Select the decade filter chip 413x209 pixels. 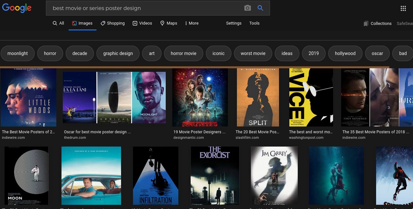[80, 53]
